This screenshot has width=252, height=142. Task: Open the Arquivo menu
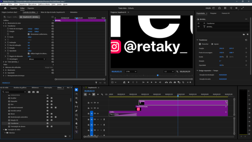[x=3, y=4]
